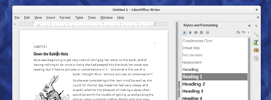271x100 pixels.
Task: Open New Style from Selection dropdown arrow
Action: pos(249,33)
